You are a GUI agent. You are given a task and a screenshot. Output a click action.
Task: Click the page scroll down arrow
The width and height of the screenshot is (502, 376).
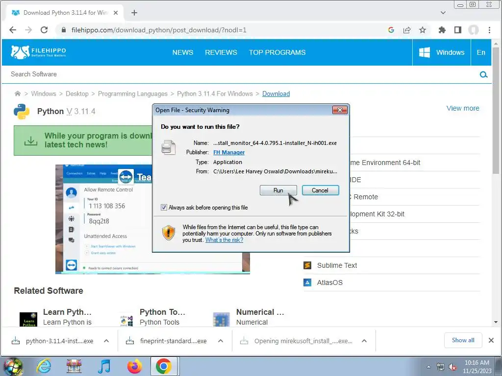point(496,322)
